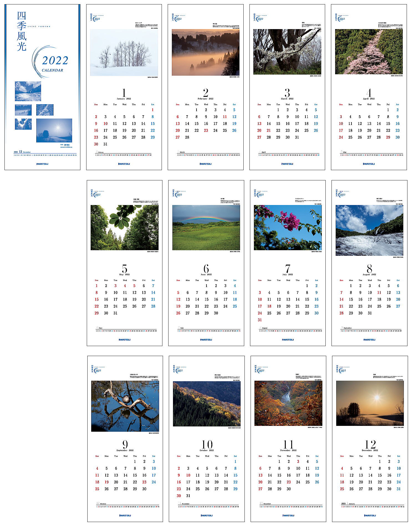The width and height of the screenshot is (413, 527).
Task: Click the April pink cherry tree photo
Action: 369,52
